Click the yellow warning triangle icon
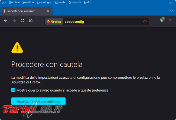Image resolution: width=176 pixels, height=120 pixels. [17, 48]
